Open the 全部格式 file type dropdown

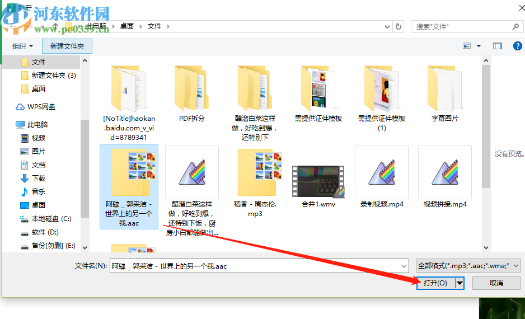point(468,266)
